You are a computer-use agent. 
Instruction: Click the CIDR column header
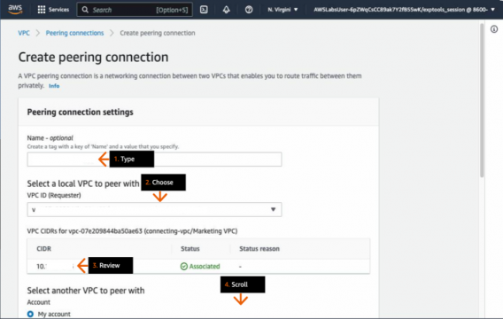(x=44, y=249)
